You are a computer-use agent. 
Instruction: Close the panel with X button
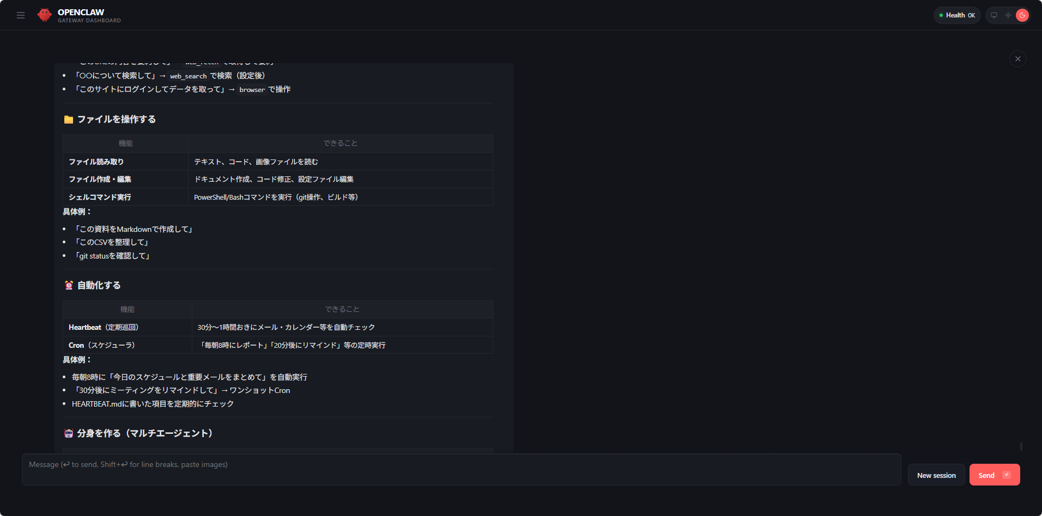[1017, 59]
